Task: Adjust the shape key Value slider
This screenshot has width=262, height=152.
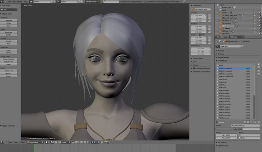Action: click(238, 129)
